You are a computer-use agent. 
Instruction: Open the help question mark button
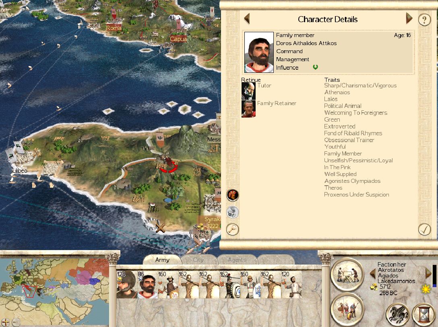[x=424, y=20]
